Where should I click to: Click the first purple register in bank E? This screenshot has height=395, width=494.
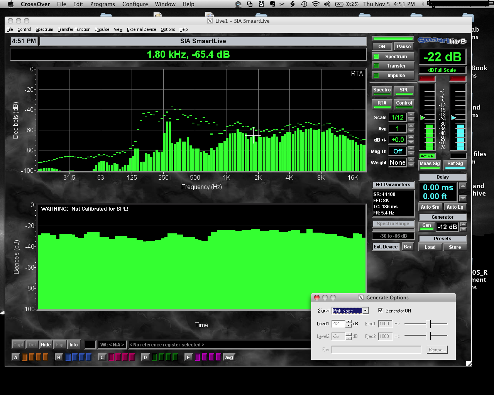coord(198,357)
